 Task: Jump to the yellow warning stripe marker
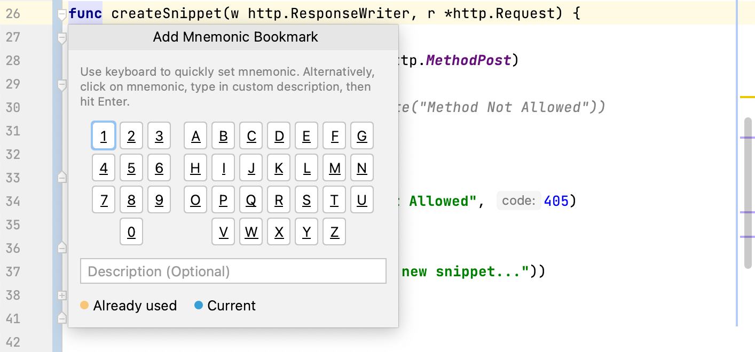(x=747, y=97)
